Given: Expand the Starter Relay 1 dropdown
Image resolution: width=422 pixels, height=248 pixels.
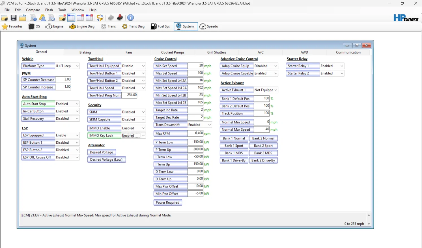Looking at the screenshot, I should 342,66.
